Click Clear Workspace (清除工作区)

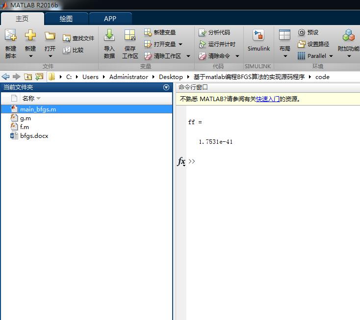click(162, 56)
